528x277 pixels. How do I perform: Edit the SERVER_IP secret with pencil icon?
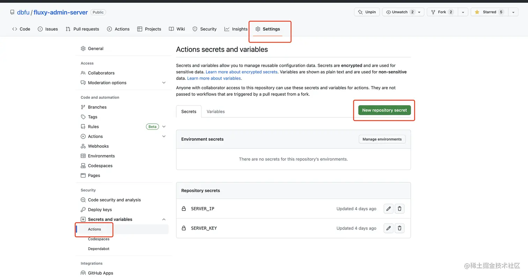click(388, 209)
